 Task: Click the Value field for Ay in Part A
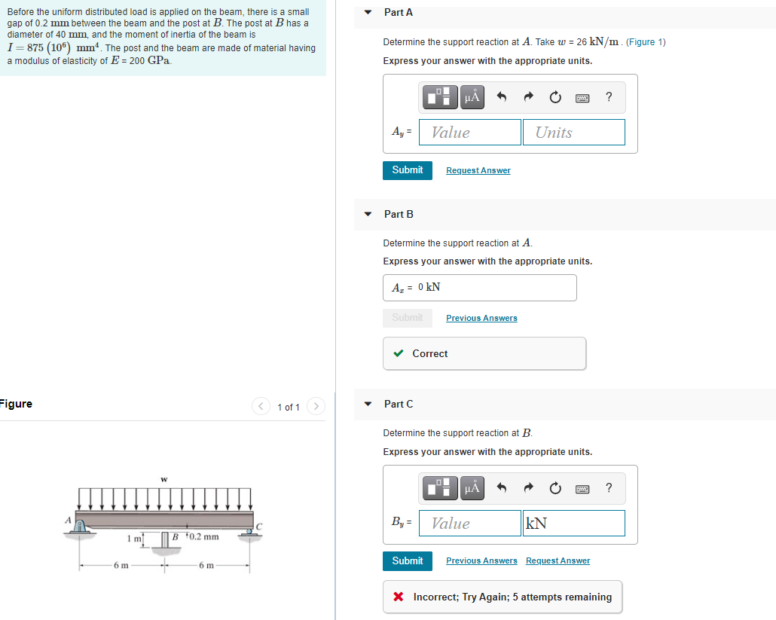[469, 132]
